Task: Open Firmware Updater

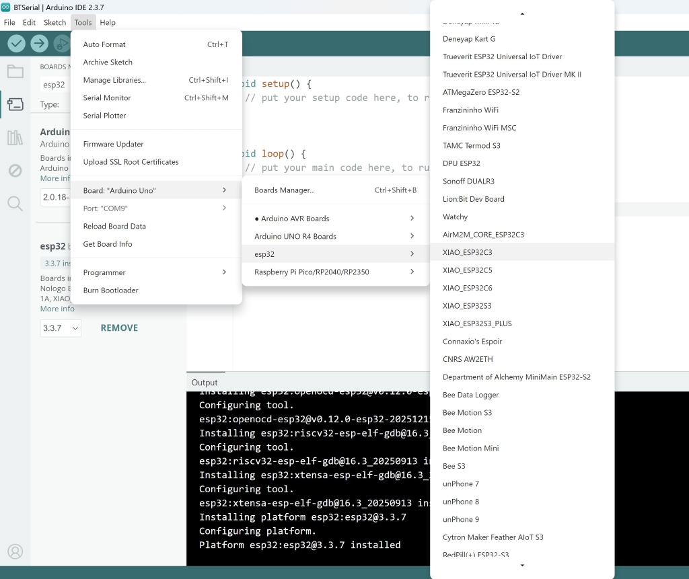Action: pyautogui.click(x=156, y=144)
